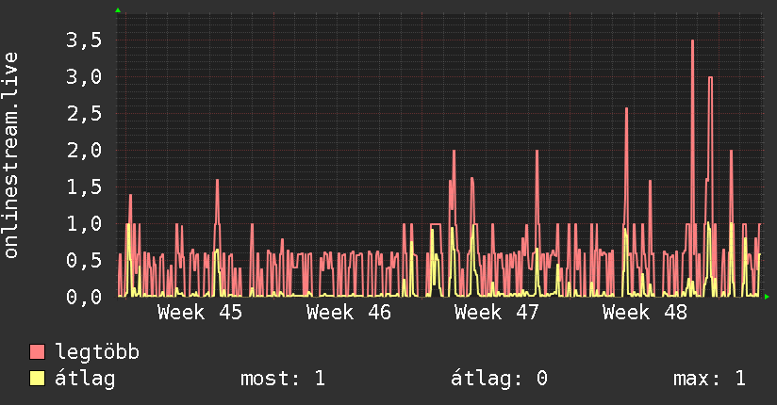This screenshot has width=777, height=405.
Task: Click the Week 47 axis label
Action: click(497, 313)
